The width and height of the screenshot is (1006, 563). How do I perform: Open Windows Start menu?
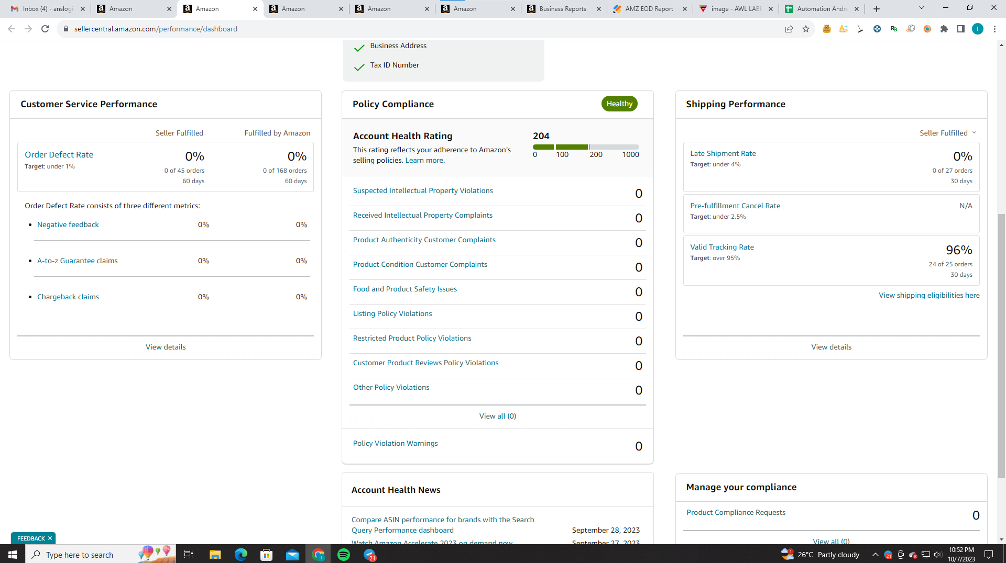click(13, 554)
